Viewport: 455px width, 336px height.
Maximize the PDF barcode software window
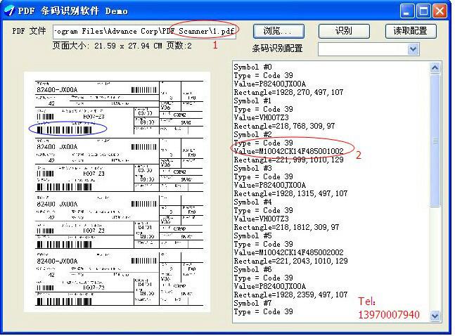tap(423, 11)
